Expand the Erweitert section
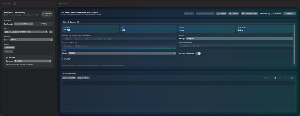This screenshot has height=116, width=300. coord(67,59)
